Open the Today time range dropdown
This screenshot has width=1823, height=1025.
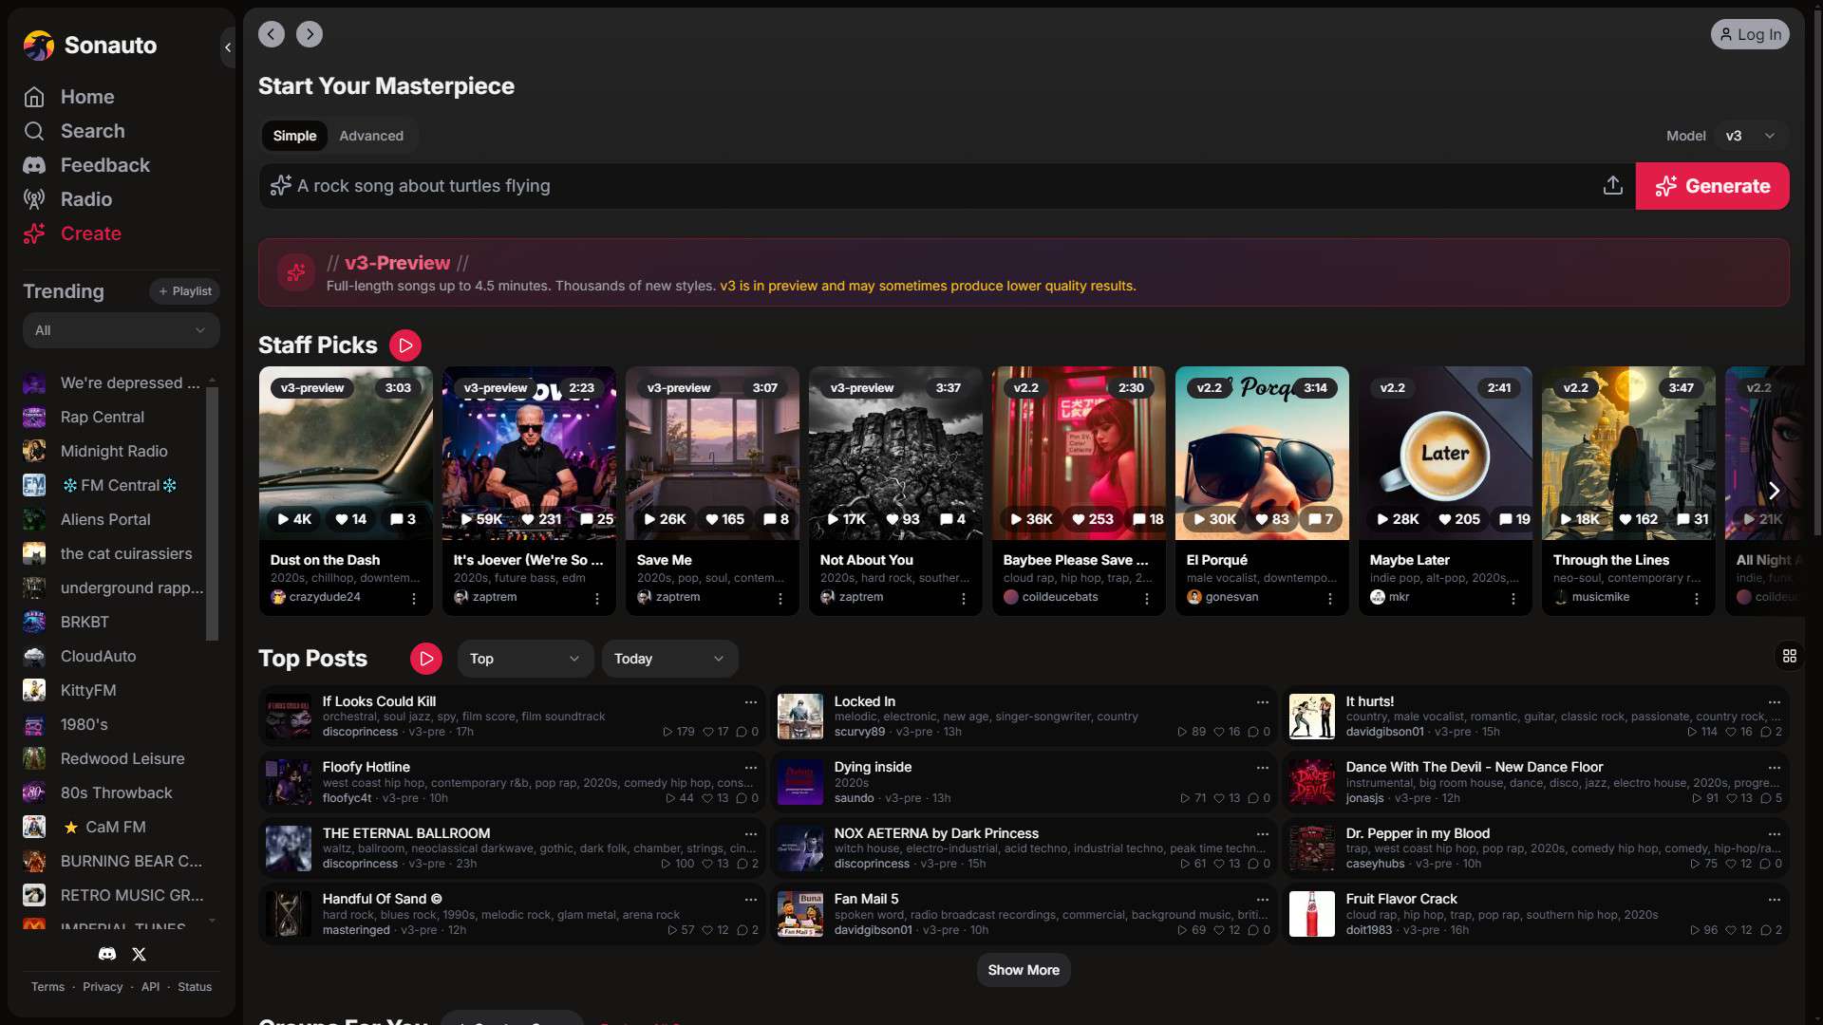click(x=669, y=659)
